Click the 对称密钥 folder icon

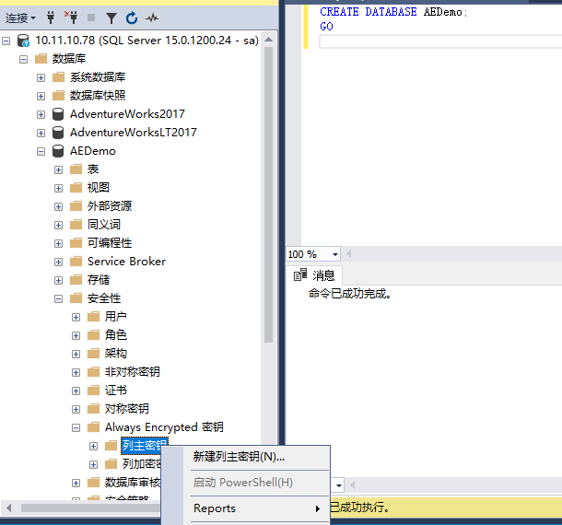pos(94,409)
